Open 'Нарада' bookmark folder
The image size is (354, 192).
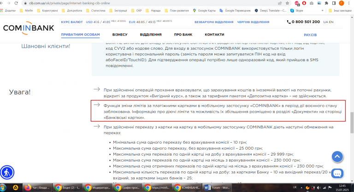[x=153, y=11]
